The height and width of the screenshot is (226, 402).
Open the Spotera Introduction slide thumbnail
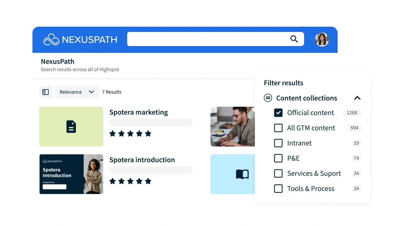71,174
